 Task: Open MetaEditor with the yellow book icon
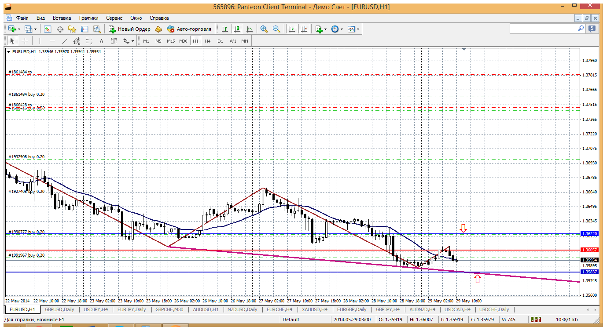[x=158, y=29]
